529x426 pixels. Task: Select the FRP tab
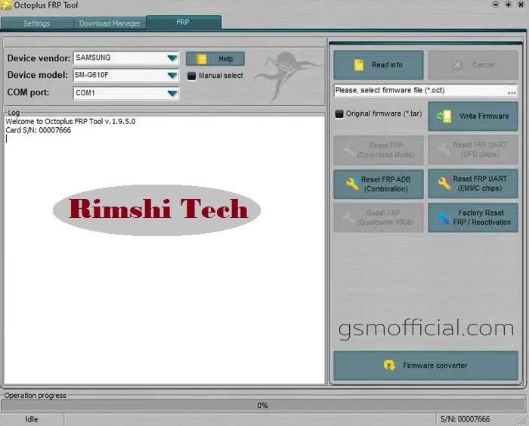click(184, 22)
